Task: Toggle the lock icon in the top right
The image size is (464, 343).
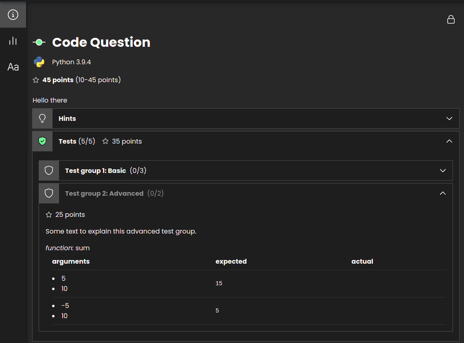Action: click(451, 19)
